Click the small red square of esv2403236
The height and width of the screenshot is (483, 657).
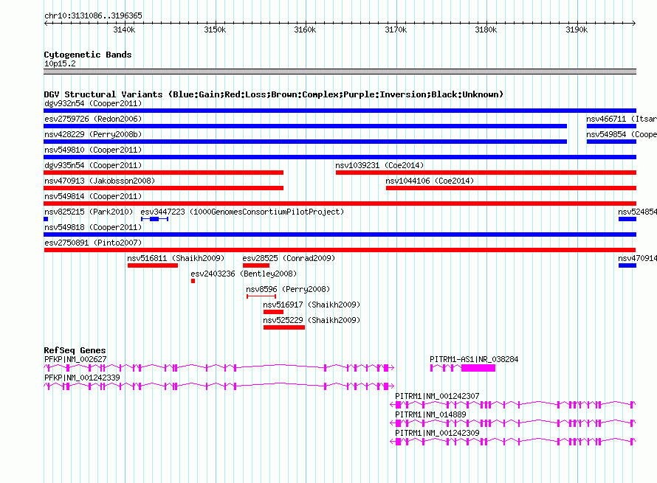point(193,281)
